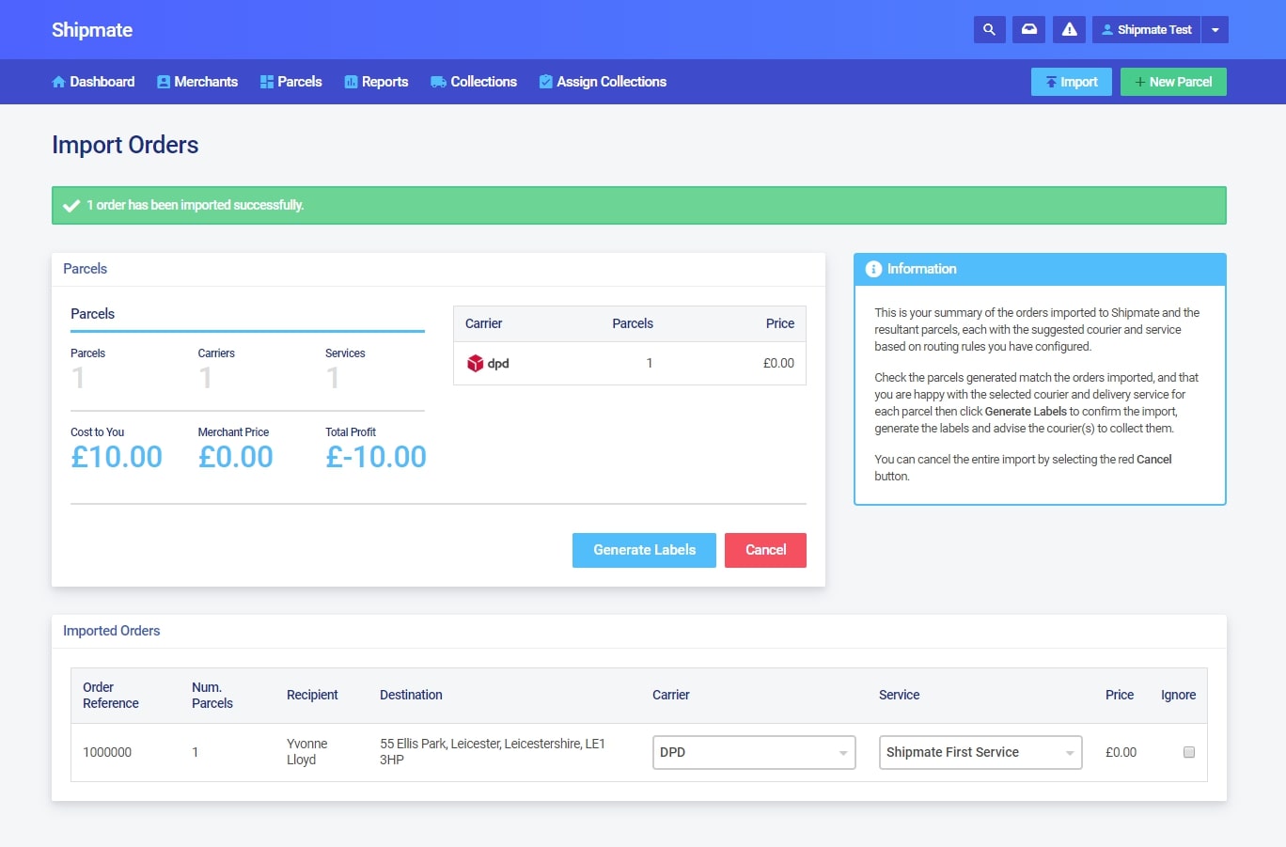Click the Order Reference column header

(x=111, y=695)
